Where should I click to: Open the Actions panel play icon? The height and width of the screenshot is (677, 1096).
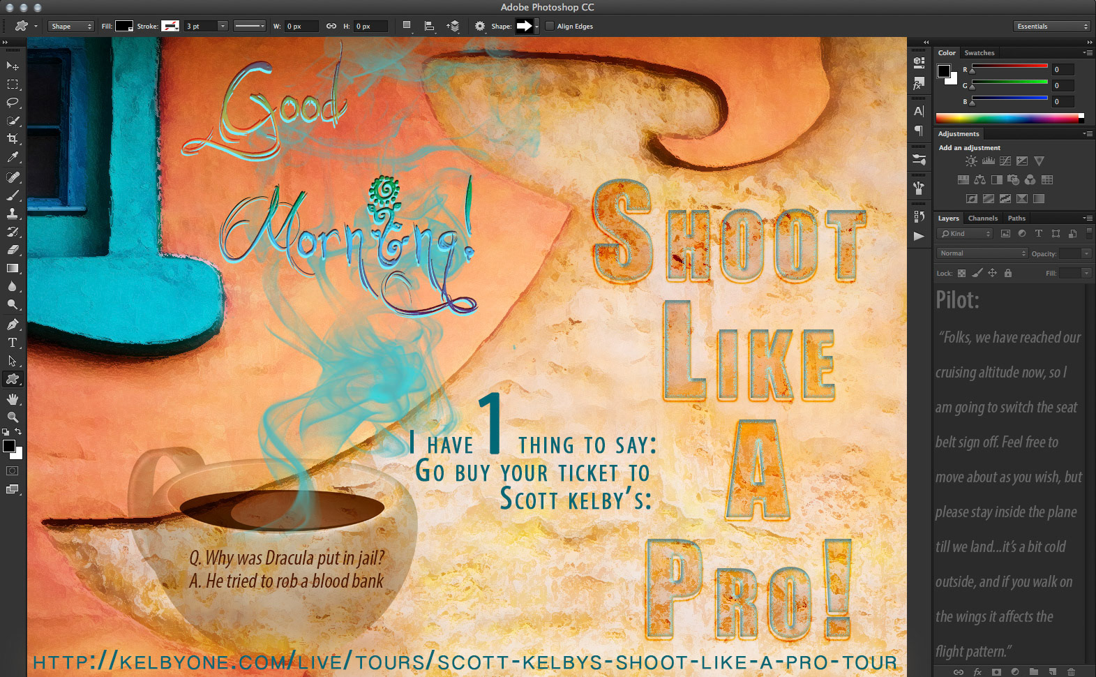click(919, 237)
